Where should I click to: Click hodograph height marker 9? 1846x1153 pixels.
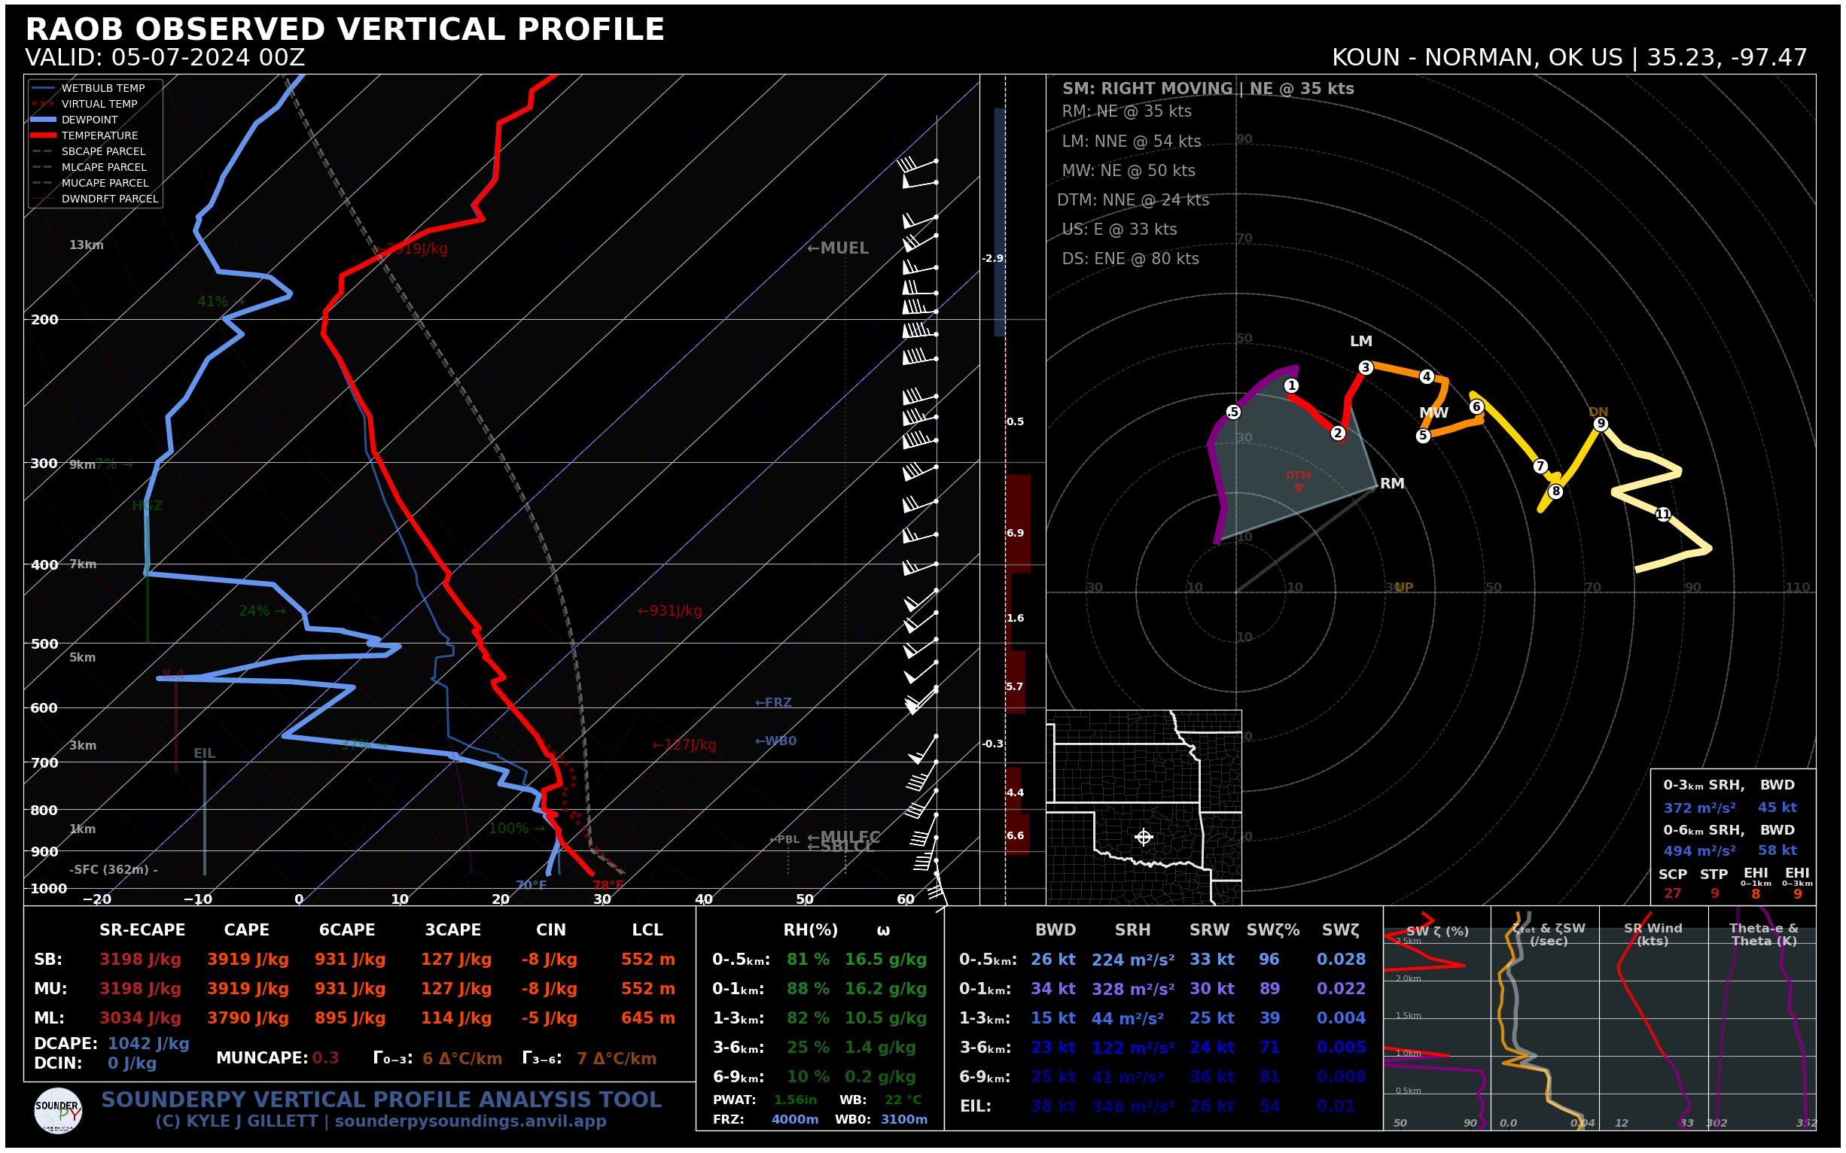point(1601,424)
